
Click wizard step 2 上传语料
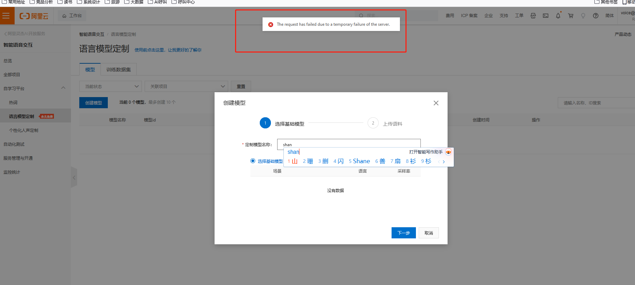385,124
